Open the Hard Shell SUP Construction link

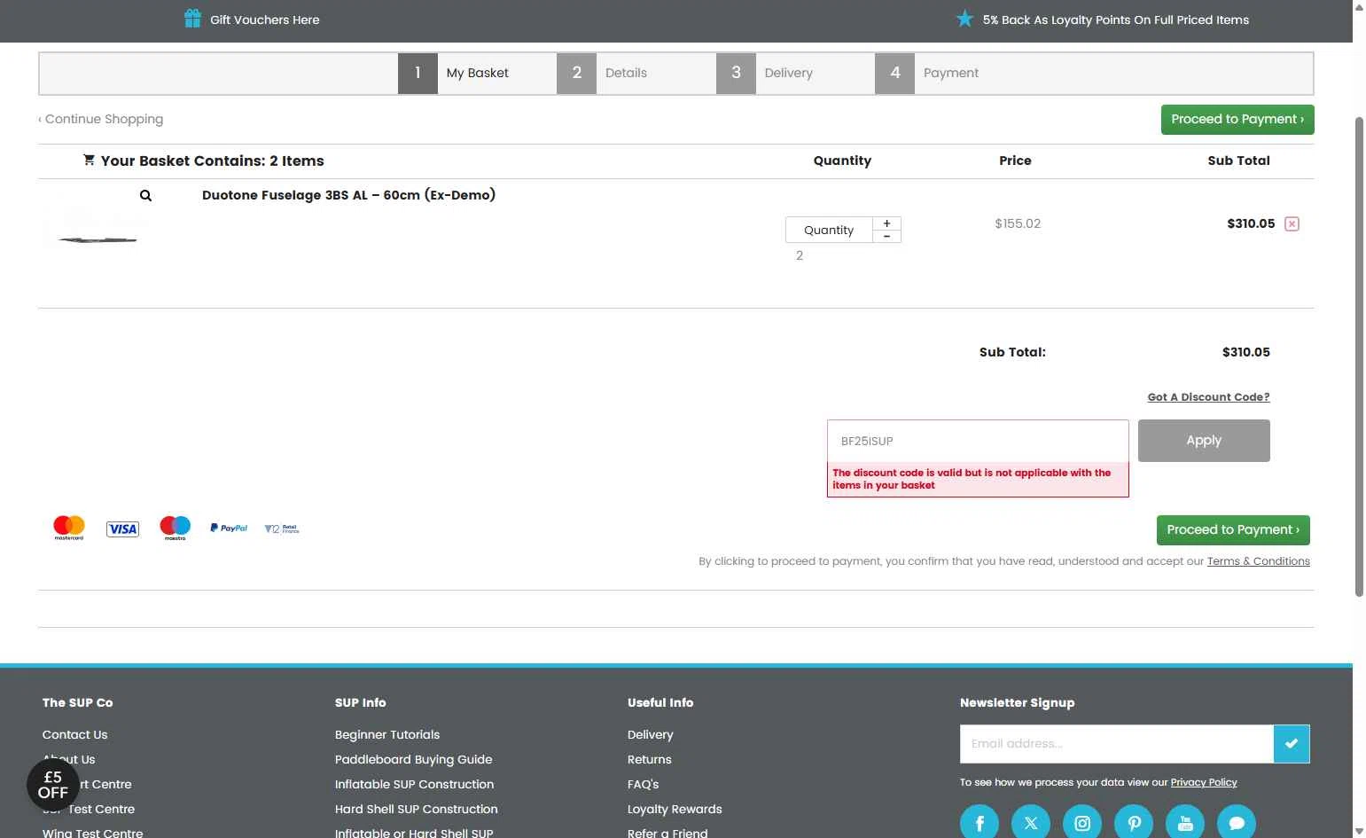pyautogui.click(x=416, y=810)
